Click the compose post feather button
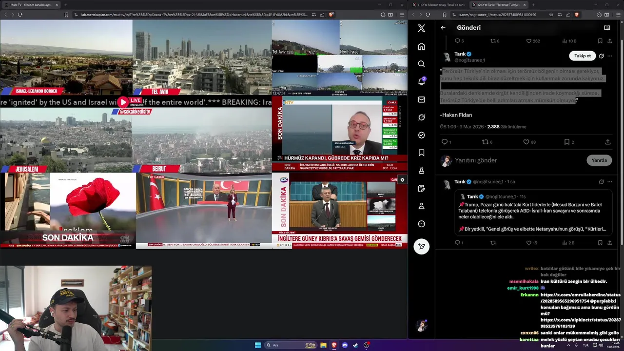 click(422, 246)
